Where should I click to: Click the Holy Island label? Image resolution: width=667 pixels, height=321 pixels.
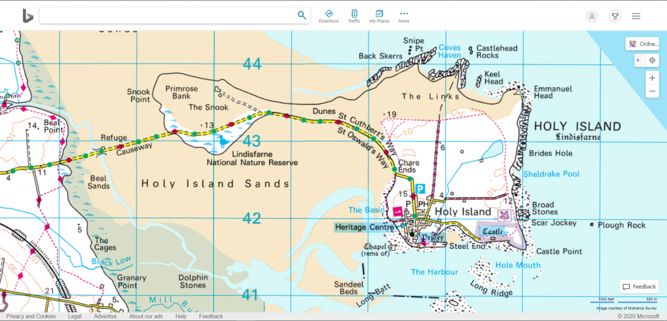(463, 211)
